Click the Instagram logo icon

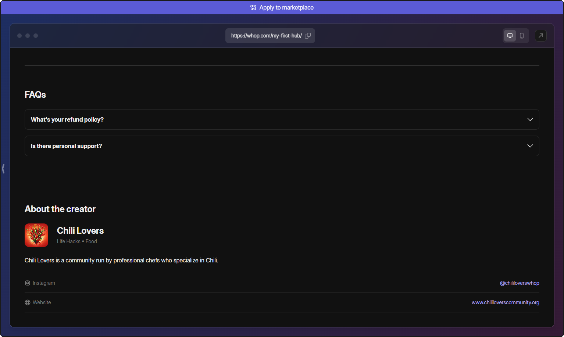pyautogui.click(x=28, y=283)
